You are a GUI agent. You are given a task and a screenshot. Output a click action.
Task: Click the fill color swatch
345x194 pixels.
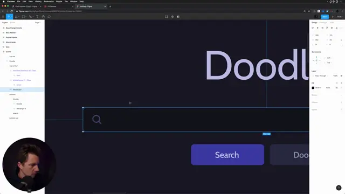[313, 88]
